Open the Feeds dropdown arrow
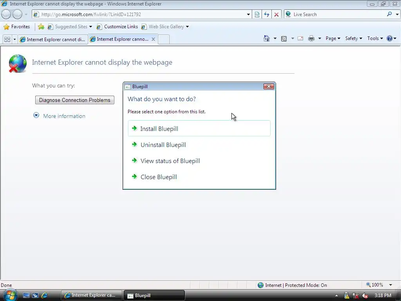The height and width of the screenshot is (301, 401). [293, 39]
